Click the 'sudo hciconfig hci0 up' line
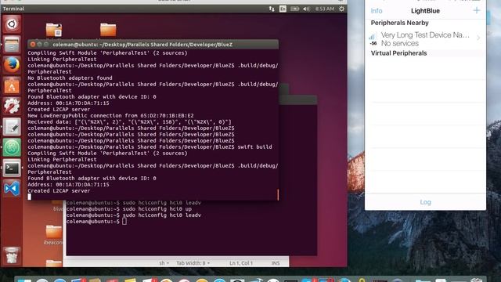 129,209
